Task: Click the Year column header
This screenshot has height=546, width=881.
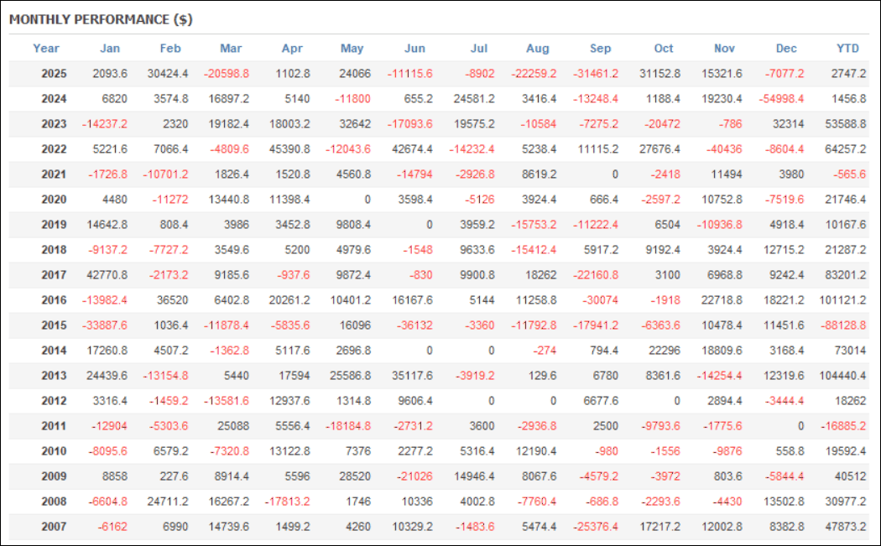Action: pyautogui.click(x=46, y=49)
